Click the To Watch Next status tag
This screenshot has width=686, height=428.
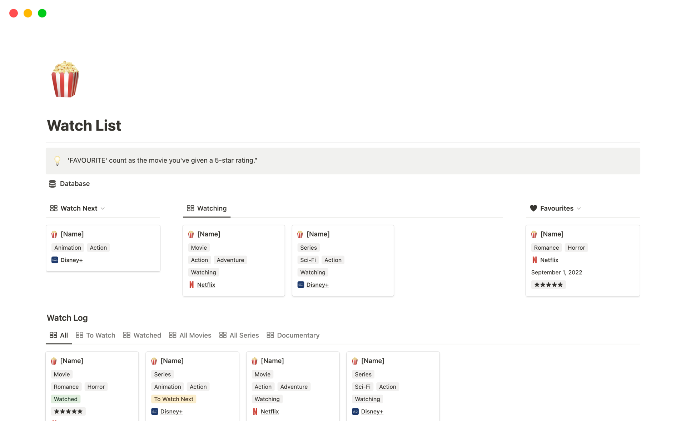(x=174, y=399)
